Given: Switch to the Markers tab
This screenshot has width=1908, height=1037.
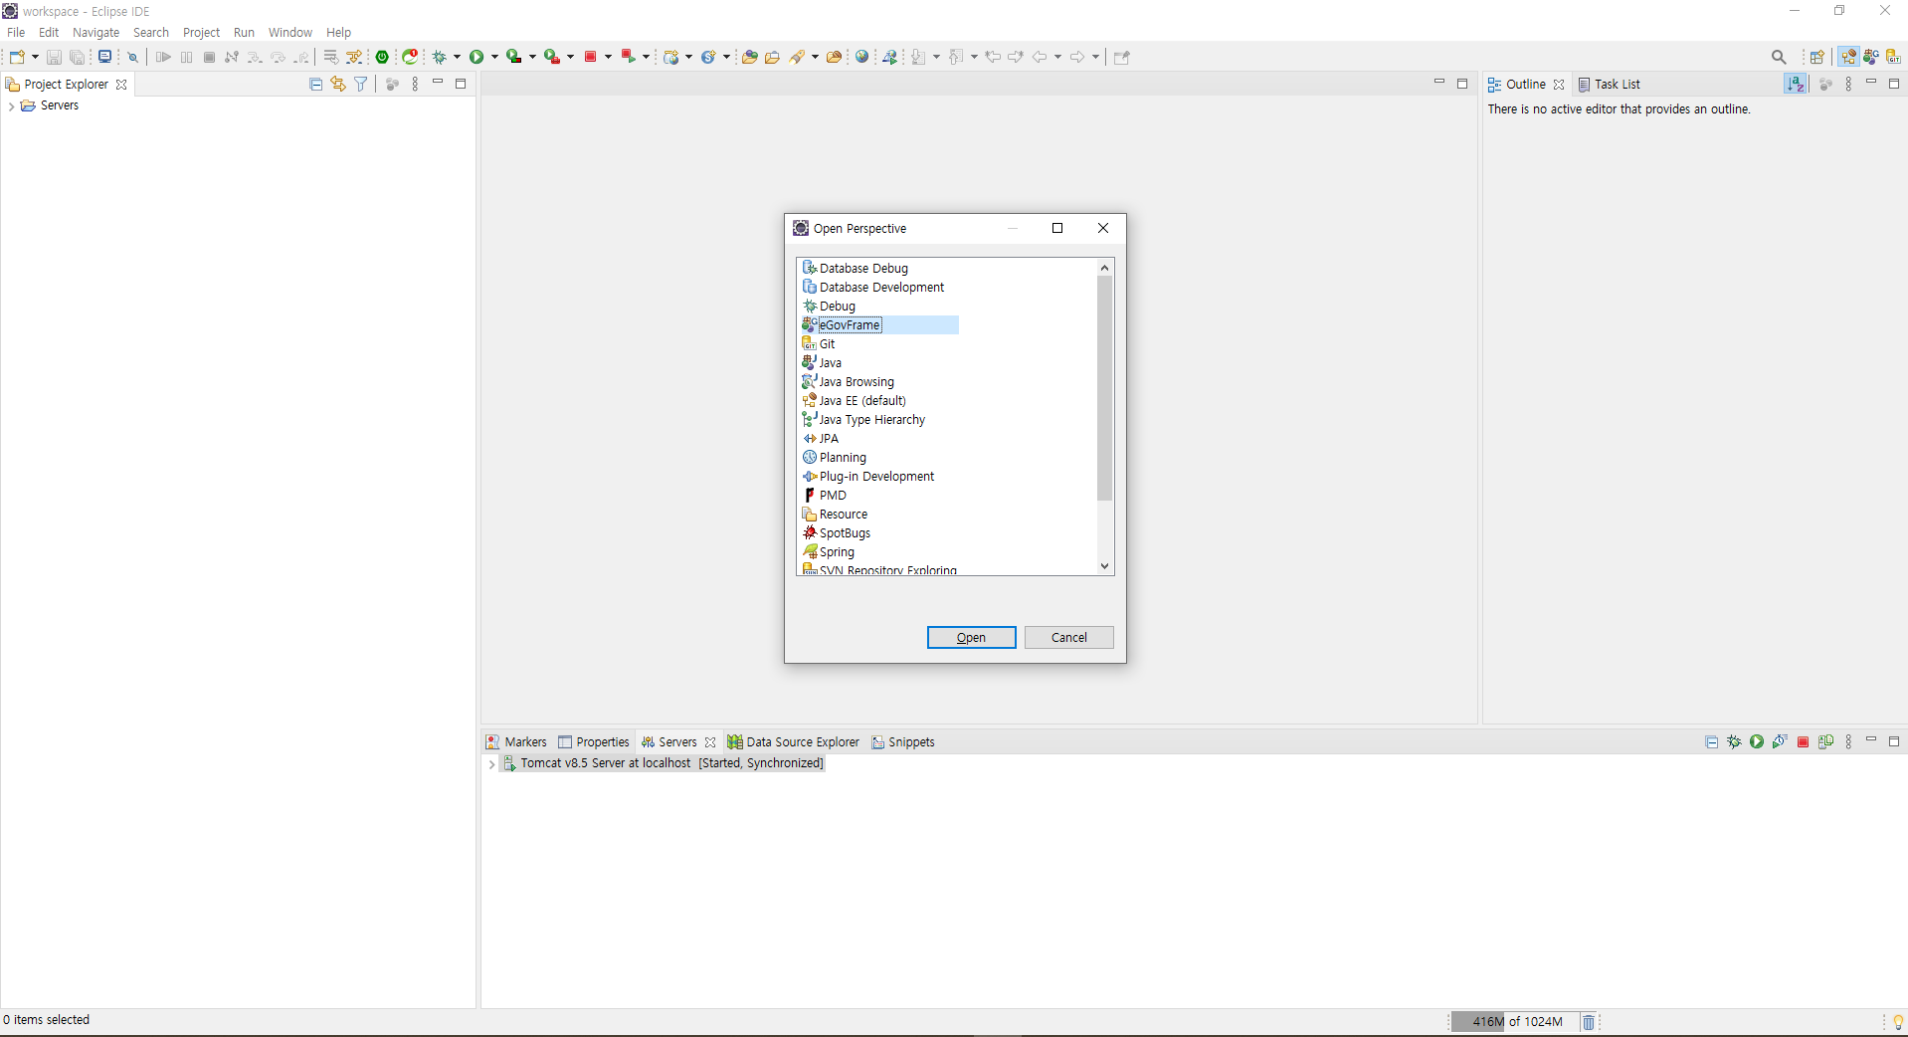Looking at the screenshot, I should point(516,742).
